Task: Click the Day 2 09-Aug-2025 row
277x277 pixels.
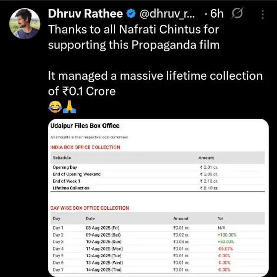Action: click(158, 235)
